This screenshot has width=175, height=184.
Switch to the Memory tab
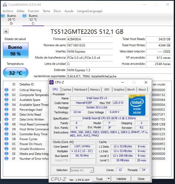(95, 89)
